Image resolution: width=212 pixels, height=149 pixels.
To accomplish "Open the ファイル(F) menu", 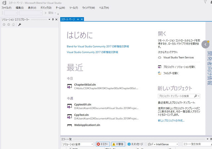I will click(x=6, y=8).
